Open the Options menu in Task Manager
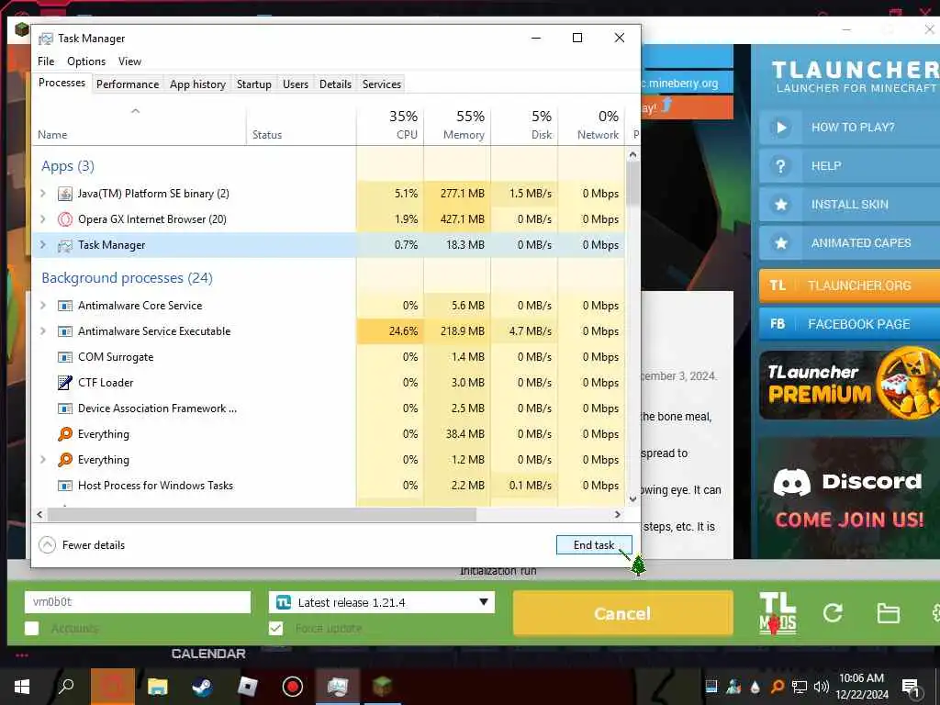The width and height of the screenshot is (940, 705). click(x=86, y=62)
